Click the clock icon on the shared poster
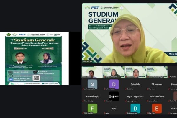The image size is (177, 118). 11,76
